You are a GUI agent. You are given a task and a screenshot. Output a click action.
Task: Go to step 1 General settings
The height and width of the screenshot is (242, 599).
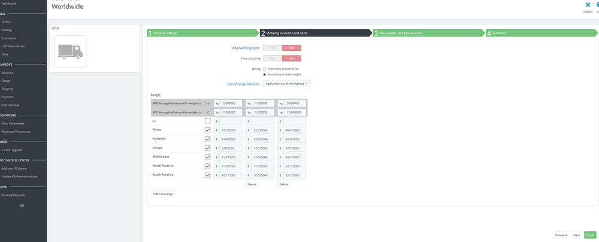(x=203, y=33)
